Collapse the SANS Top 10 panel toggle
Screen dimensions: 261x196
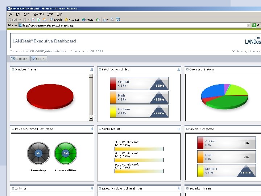click(x=100, y=129)
